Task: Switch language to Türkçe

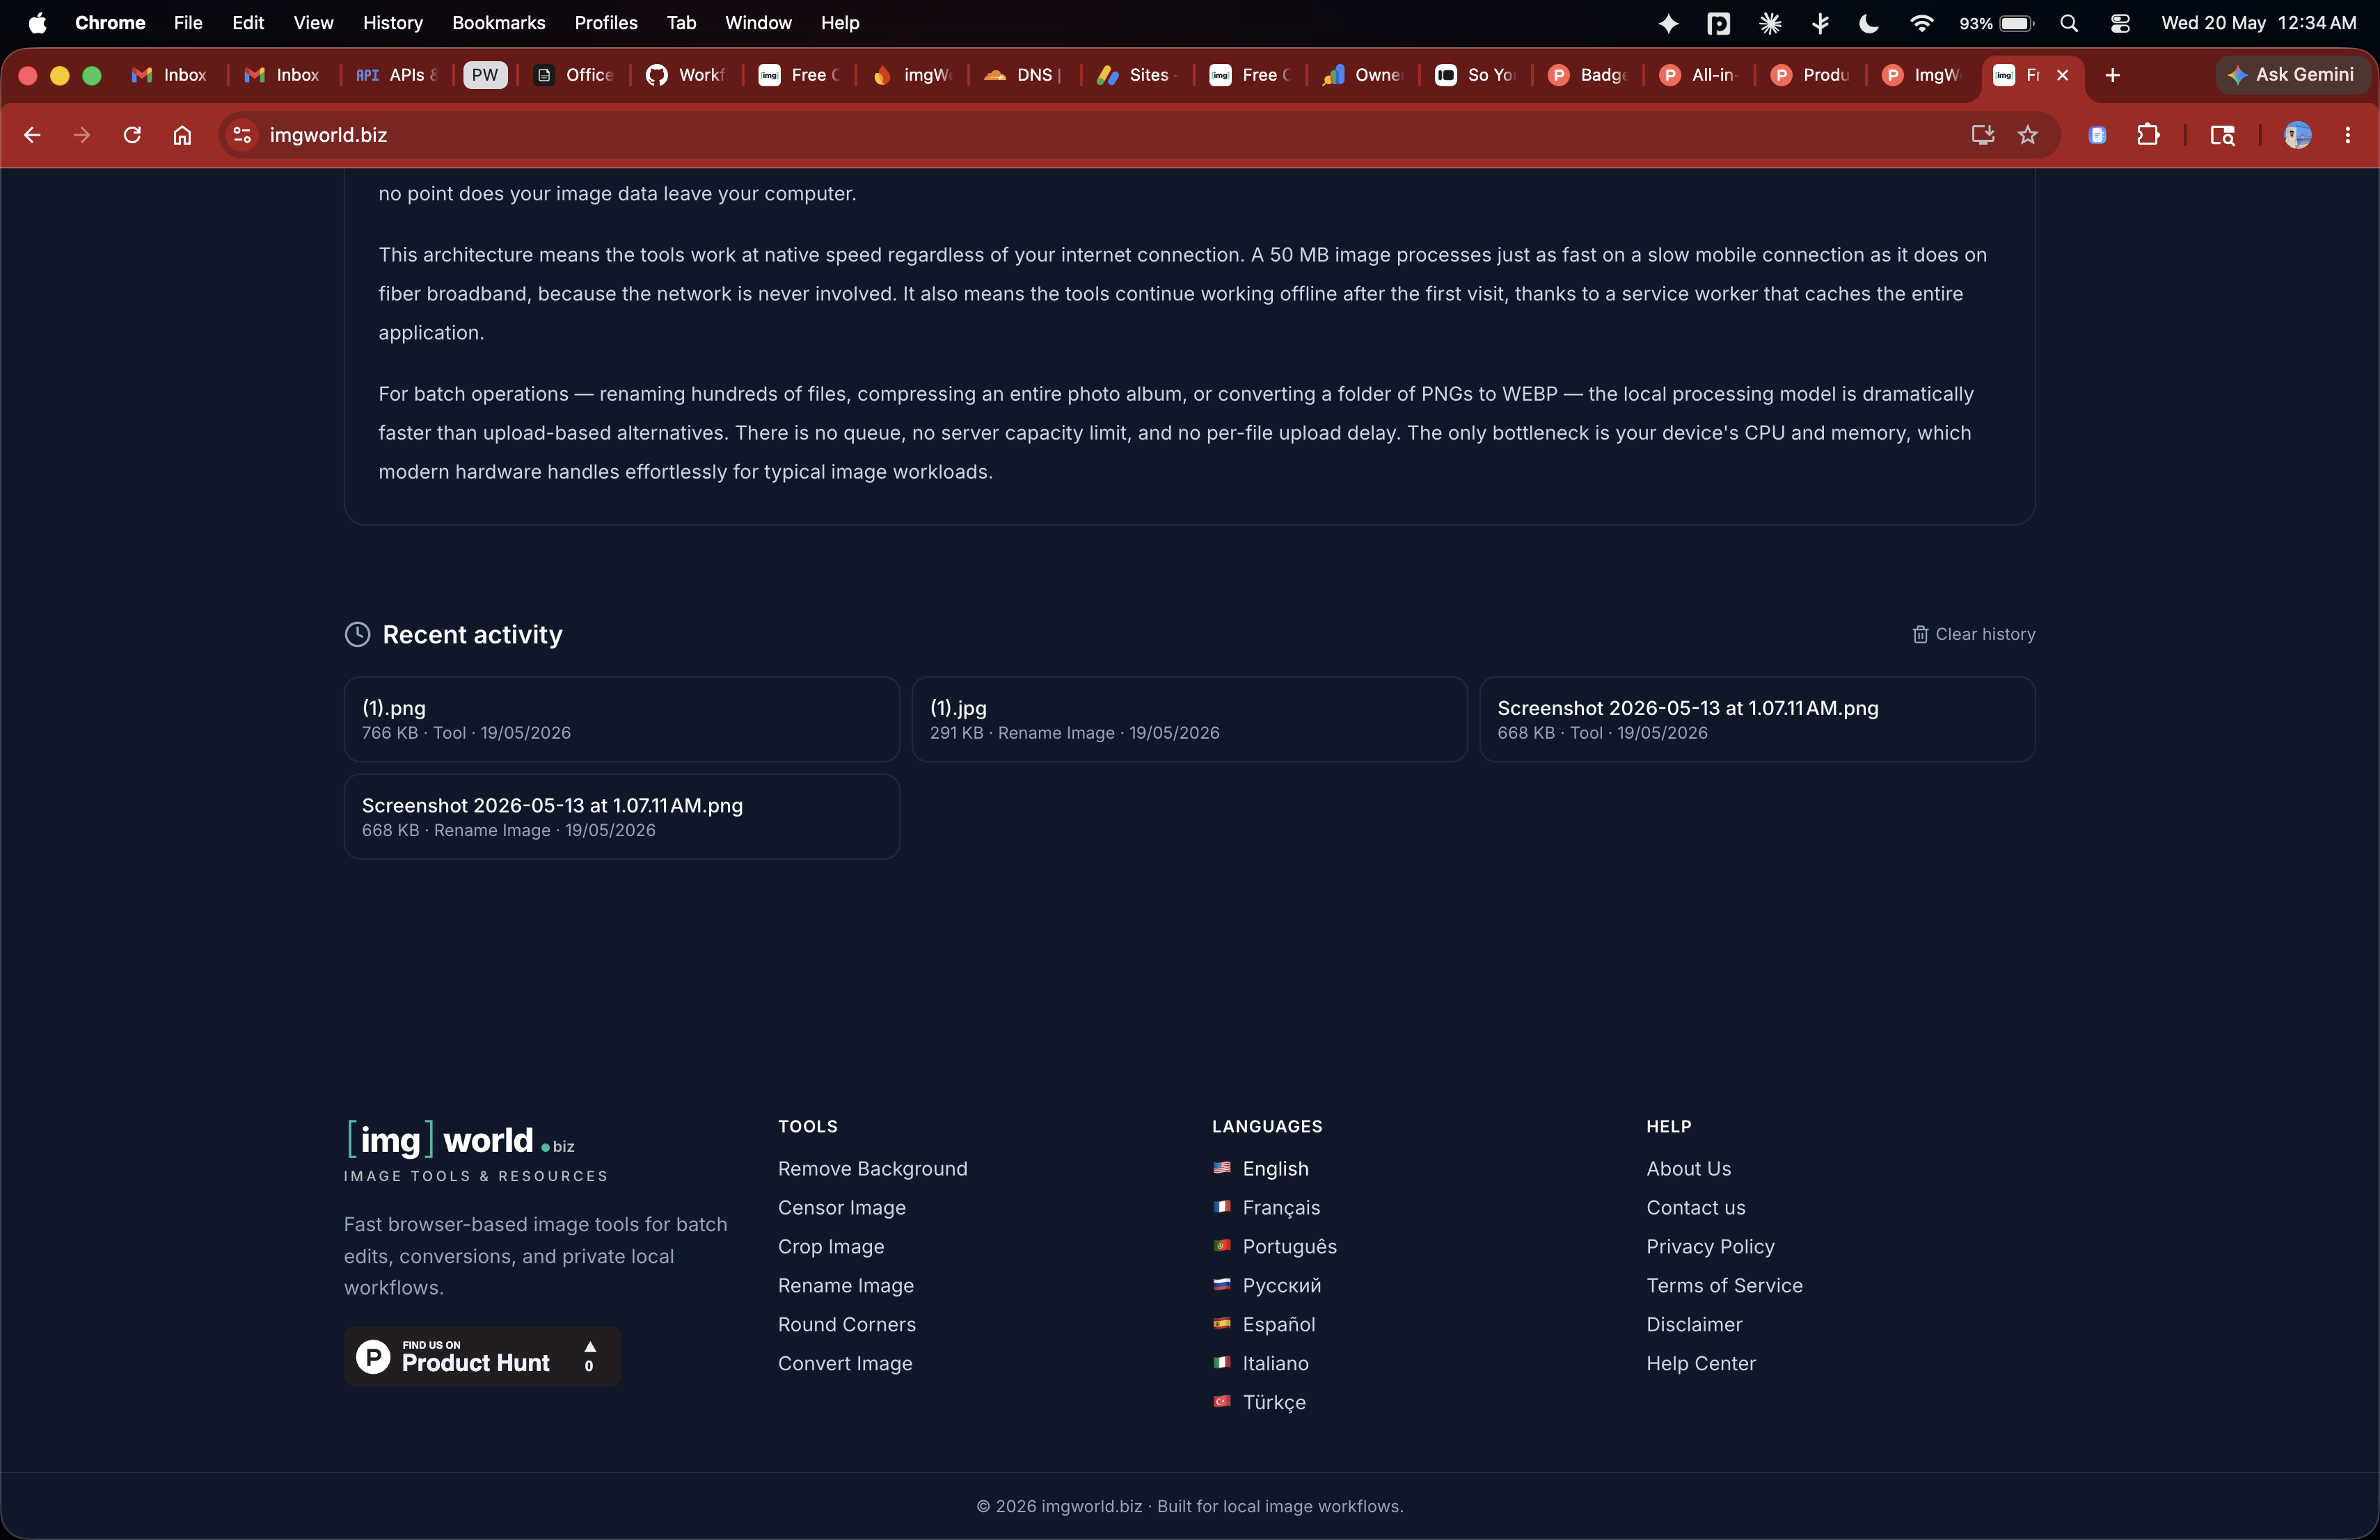Action: point(1259,1402)
